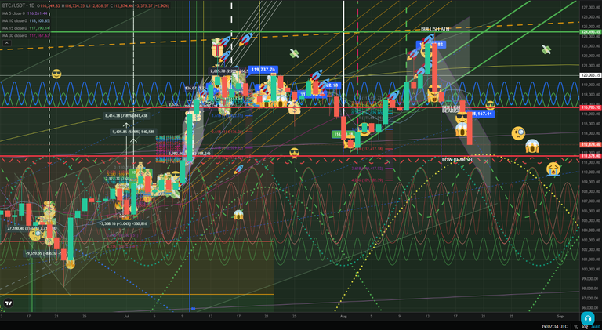Click the TradingView logo badge
Screen dimensions: 602x330
tap(8, 303)
